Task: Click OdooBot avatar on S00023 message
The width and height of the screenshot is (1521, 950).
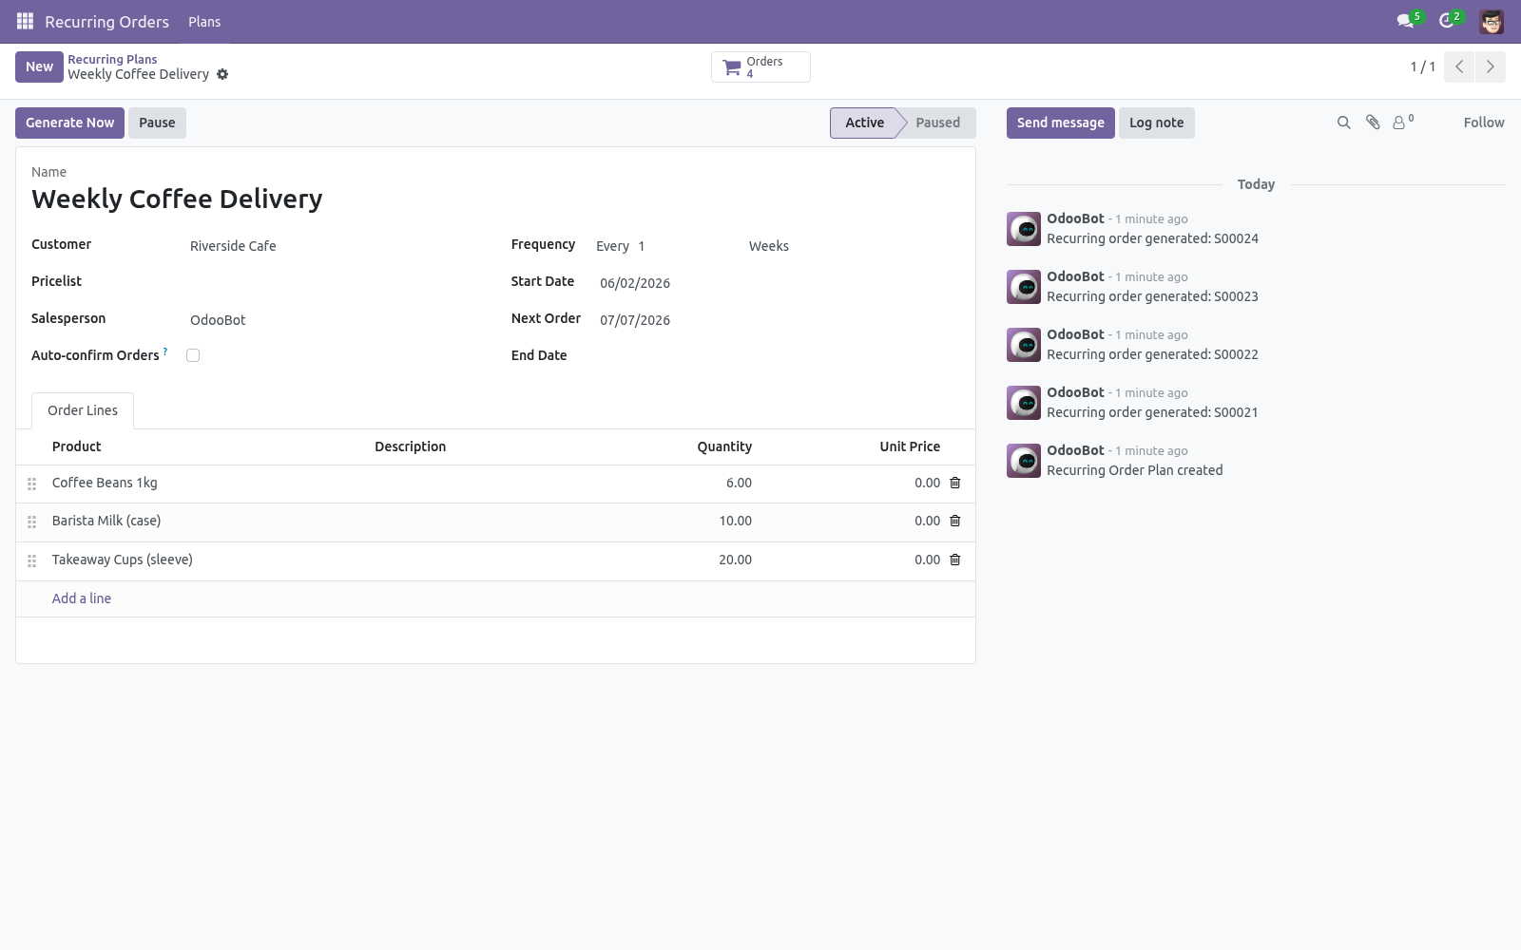Action: click(1024, 287)
